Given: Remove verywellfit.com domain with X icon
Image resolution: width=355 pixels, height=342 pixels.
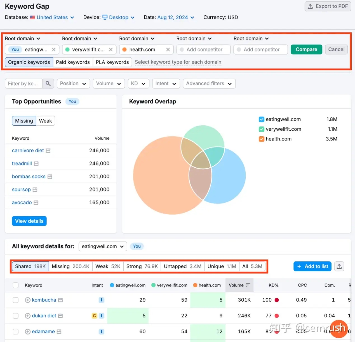Looking at the screenshot, I should click(111, 50).
